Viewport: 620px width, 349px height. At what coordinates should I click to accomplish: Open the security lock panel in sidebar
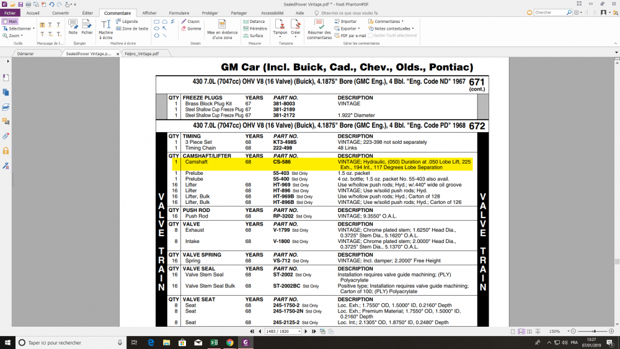(6, 151)
